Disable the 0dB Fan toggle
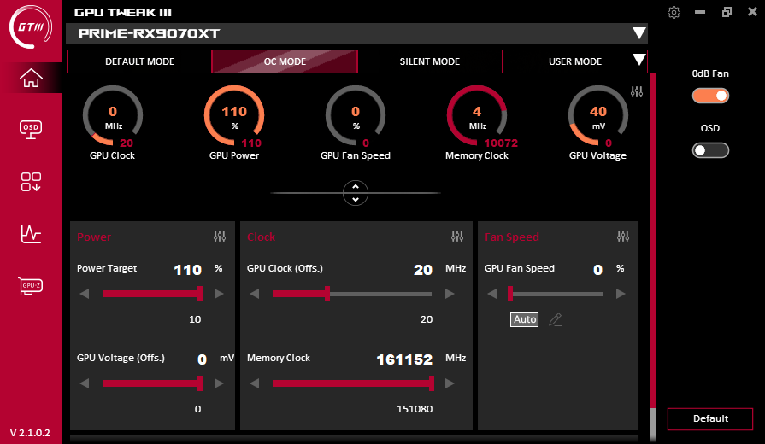 tap(710, 96)
